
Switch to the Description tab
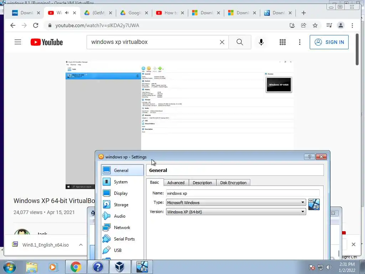[x=202, y=183]
